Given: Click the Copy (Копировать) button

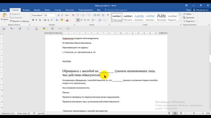Looking at the screenshot, I should point(16,17).
